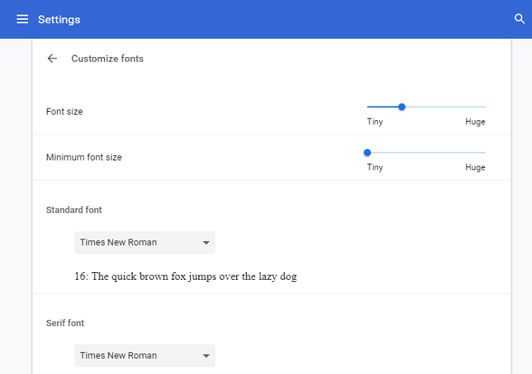Click the search settings magnifier icon
This screenshot has height=374, width=532.
point(520,19)
